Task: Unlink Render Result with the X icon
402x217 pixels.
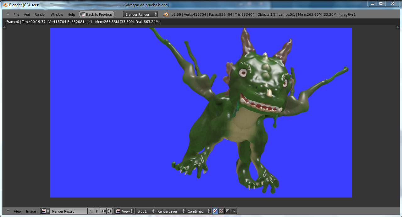Action: [x=109, y=211]
